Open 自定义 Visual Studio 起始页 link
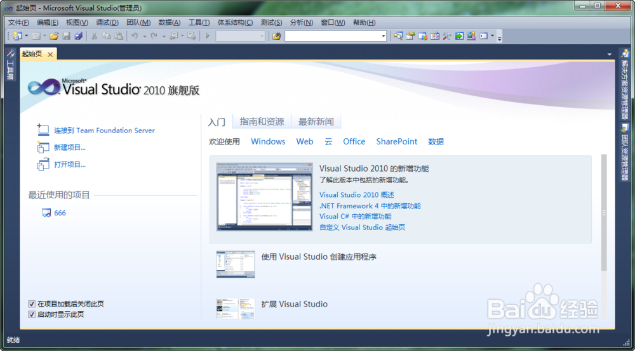This screenshot has height=351, width=635. coord(363,227)
